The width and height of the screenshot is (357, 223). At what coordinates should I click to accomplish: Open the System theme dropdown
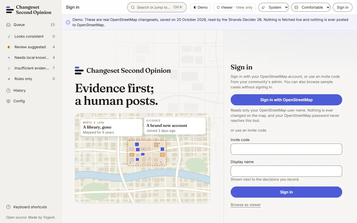coord(274,8)
